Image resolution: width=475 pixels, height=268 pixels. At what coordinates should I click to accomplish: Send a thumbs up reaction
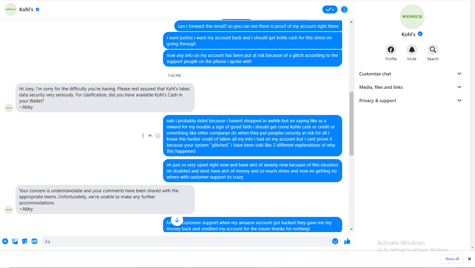[x=347, y=241]
